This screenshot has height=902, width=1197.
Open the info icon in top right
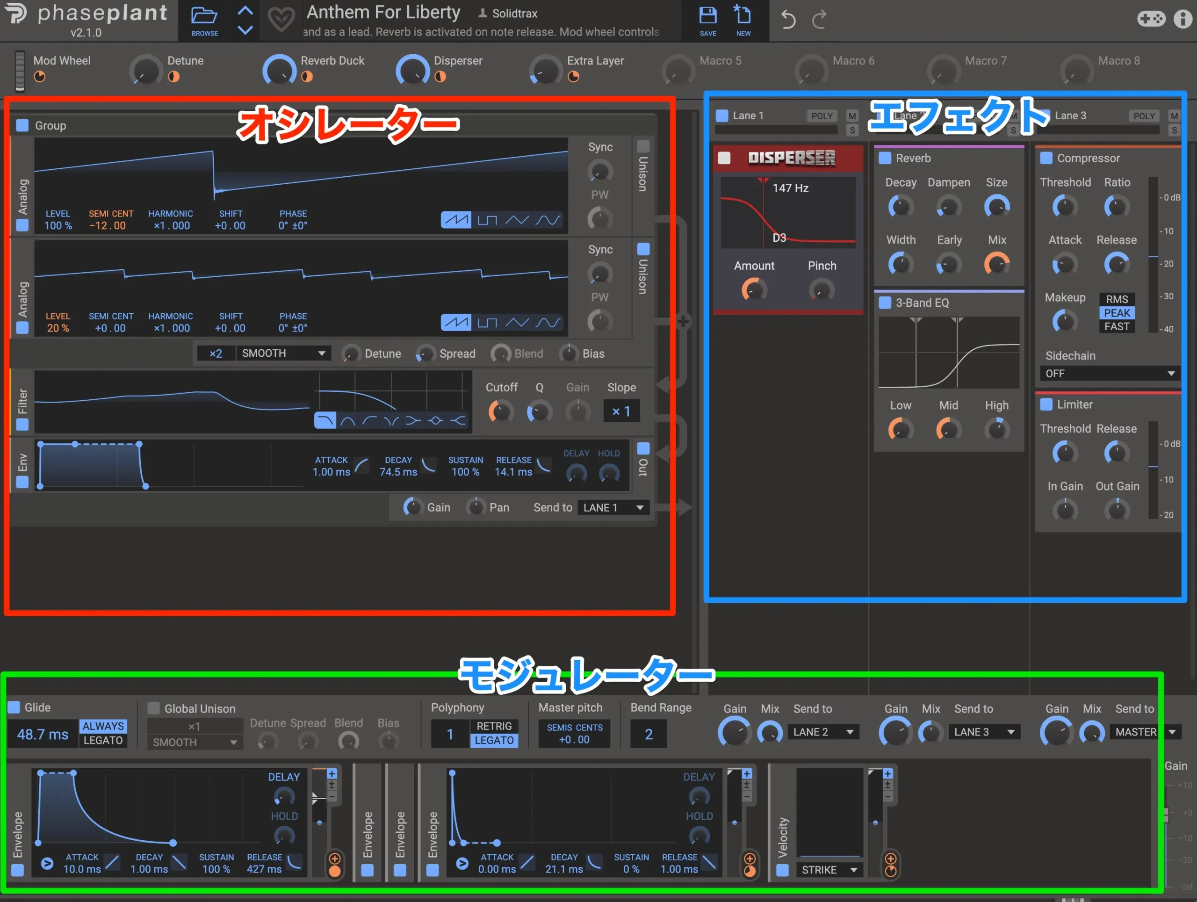(1182, 19)
